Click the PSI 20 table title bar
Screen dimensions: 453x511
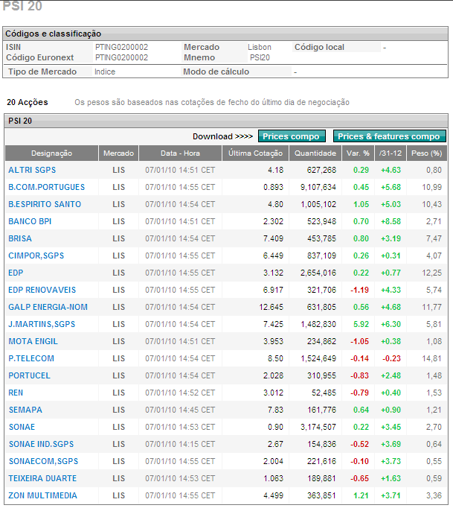click(x=226, y=121)
